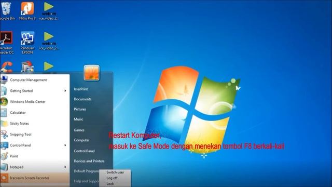
Task: Click the Computer Management icon in Start menu
Action: [x=4, y=80]
